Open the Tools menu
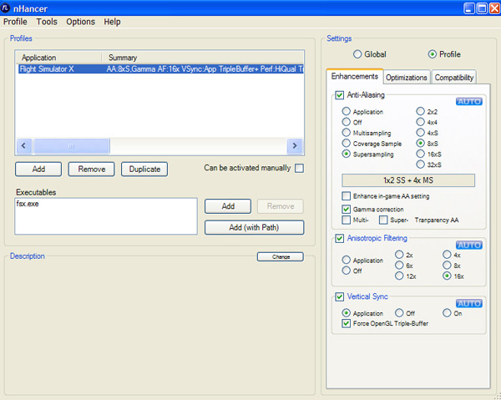Image resolution: width=501 pixels, height=400 pixels. click(47, 22)
